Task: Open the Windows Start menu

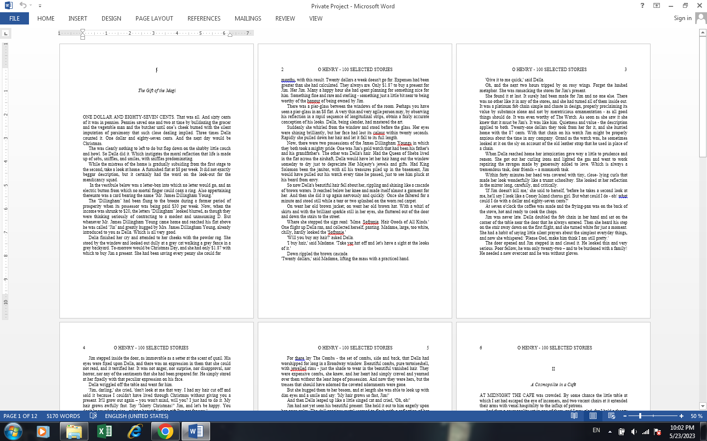Action: (13, 432)
